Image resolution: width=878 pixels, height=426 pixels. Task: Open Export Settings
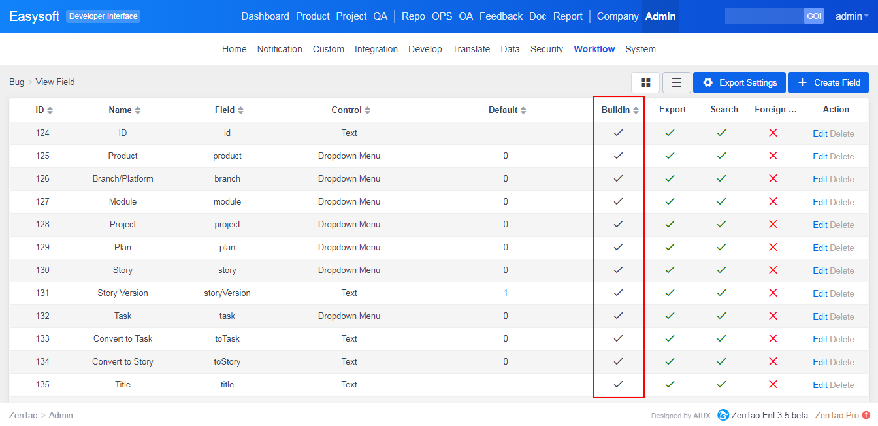coord(740,82)
